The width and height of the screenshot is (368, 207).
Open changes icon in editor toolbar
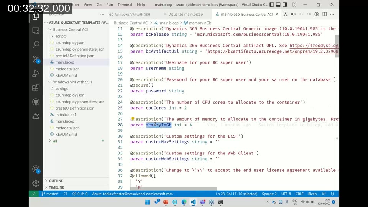[x=293, y=14]
